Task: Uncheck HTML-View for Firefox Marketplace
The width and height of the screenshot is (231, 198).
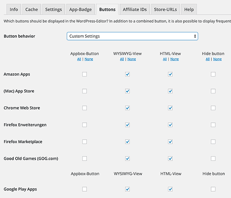Action: coord(170,142)
